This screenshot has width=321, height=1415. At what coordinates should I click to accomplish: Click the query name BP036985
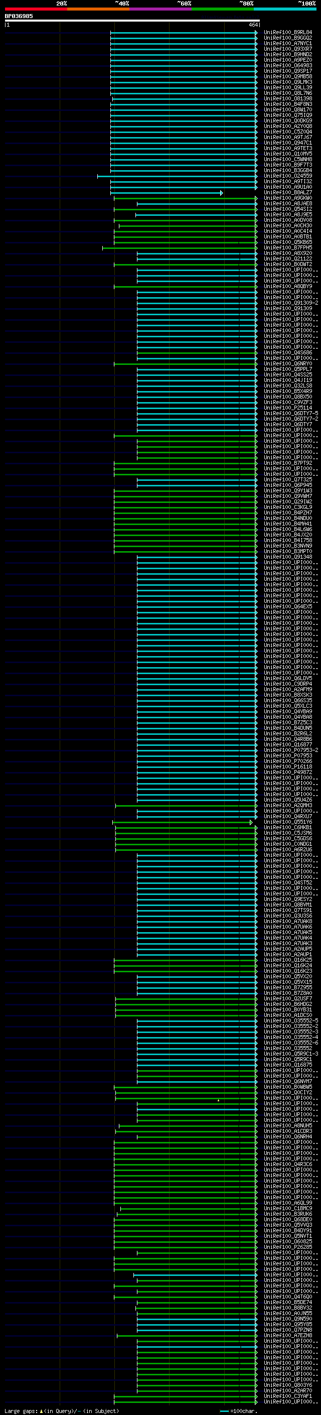[x=19, y=16]
